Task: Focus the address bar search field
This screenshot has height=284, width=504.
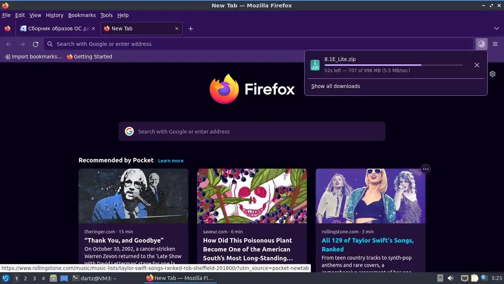Action: coord(259,44)
